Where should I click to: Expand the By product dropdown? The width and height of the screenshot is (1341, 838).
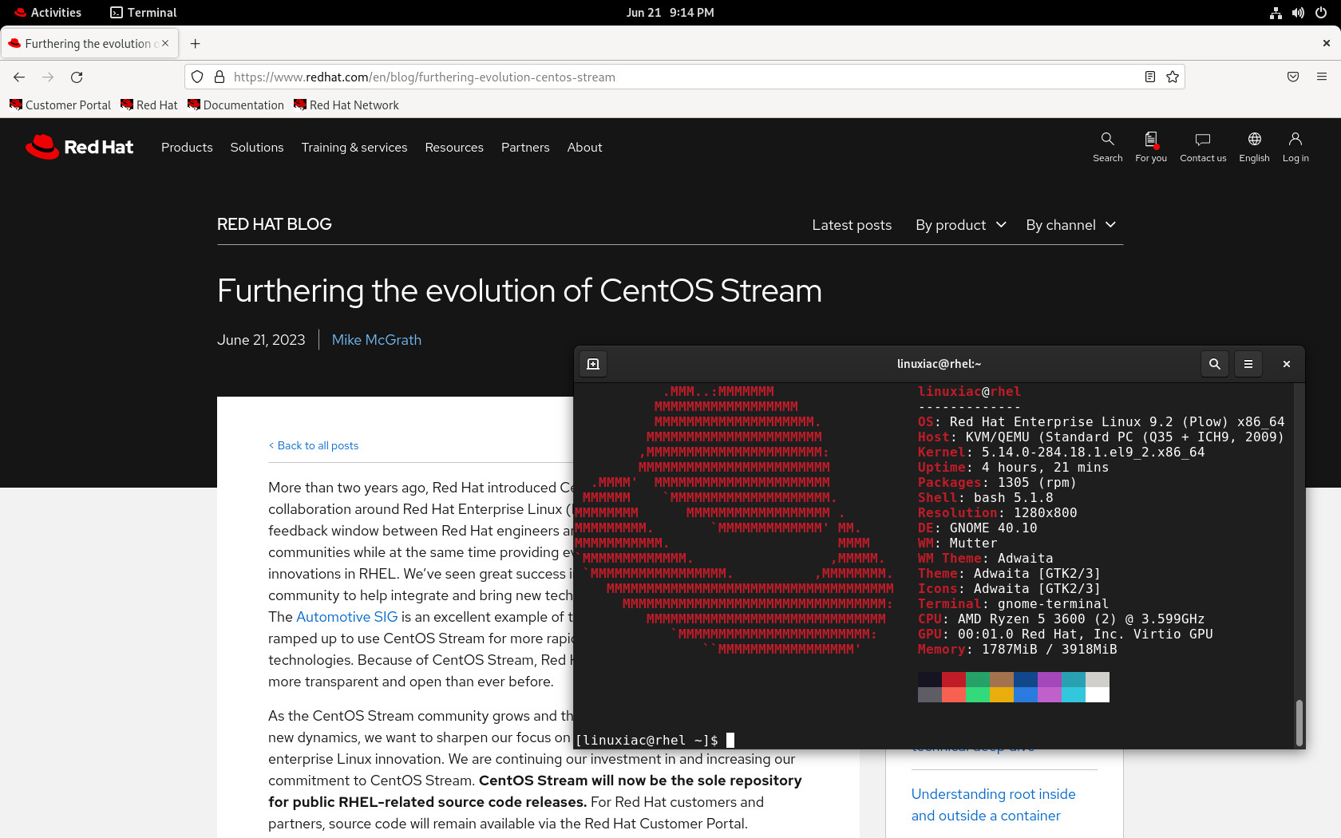[961, 225]
